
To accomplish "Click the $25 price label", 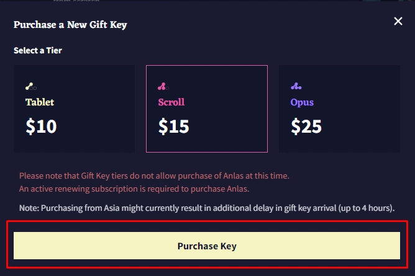I will point(306,127).
